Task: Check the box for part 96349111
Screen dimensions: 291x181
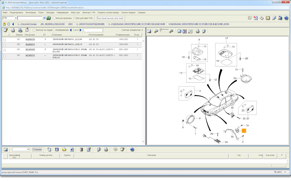Action: pyautogui.click(x=5, y=56)
